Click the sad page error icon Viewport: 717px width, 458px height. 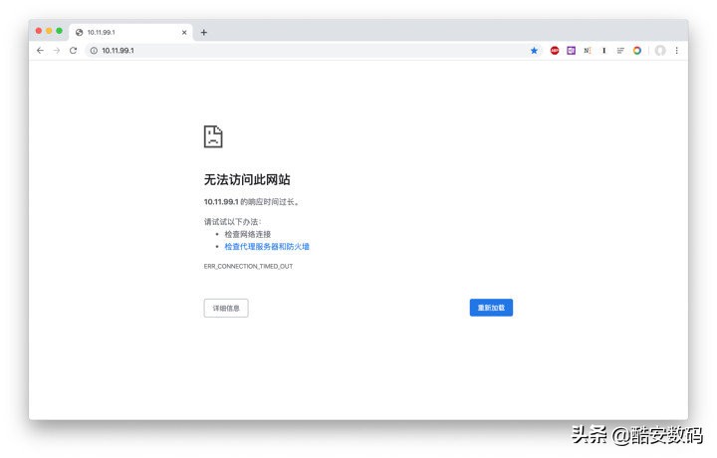tap(213, 136)
